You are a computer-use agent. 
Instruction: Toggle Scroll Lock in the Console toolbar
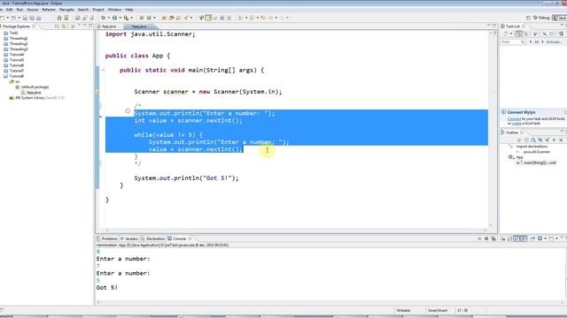tap(509, 238)
